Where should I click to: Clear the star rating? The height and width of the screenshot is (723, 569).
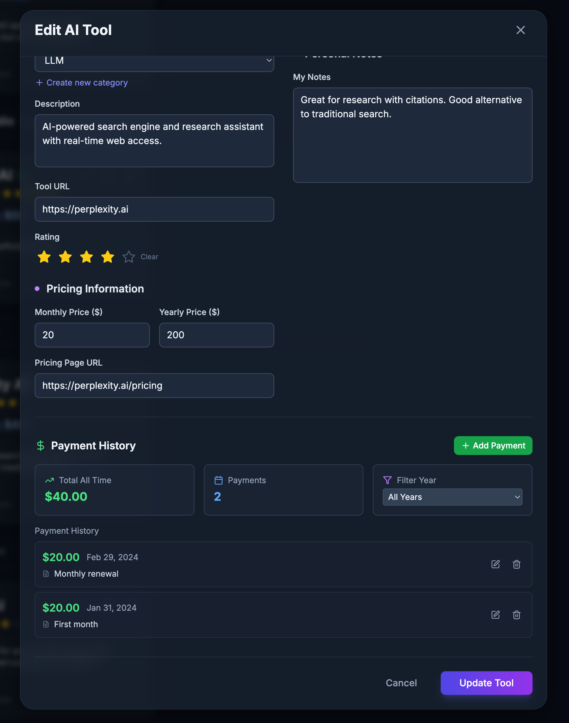149,257
